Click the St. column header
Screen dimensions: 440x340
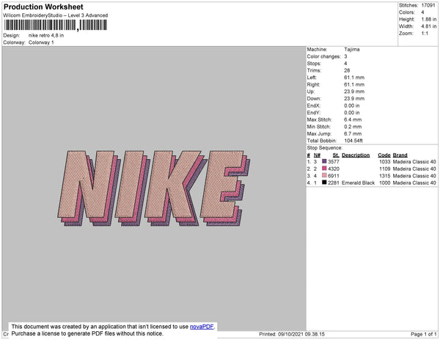click(336, 155)
